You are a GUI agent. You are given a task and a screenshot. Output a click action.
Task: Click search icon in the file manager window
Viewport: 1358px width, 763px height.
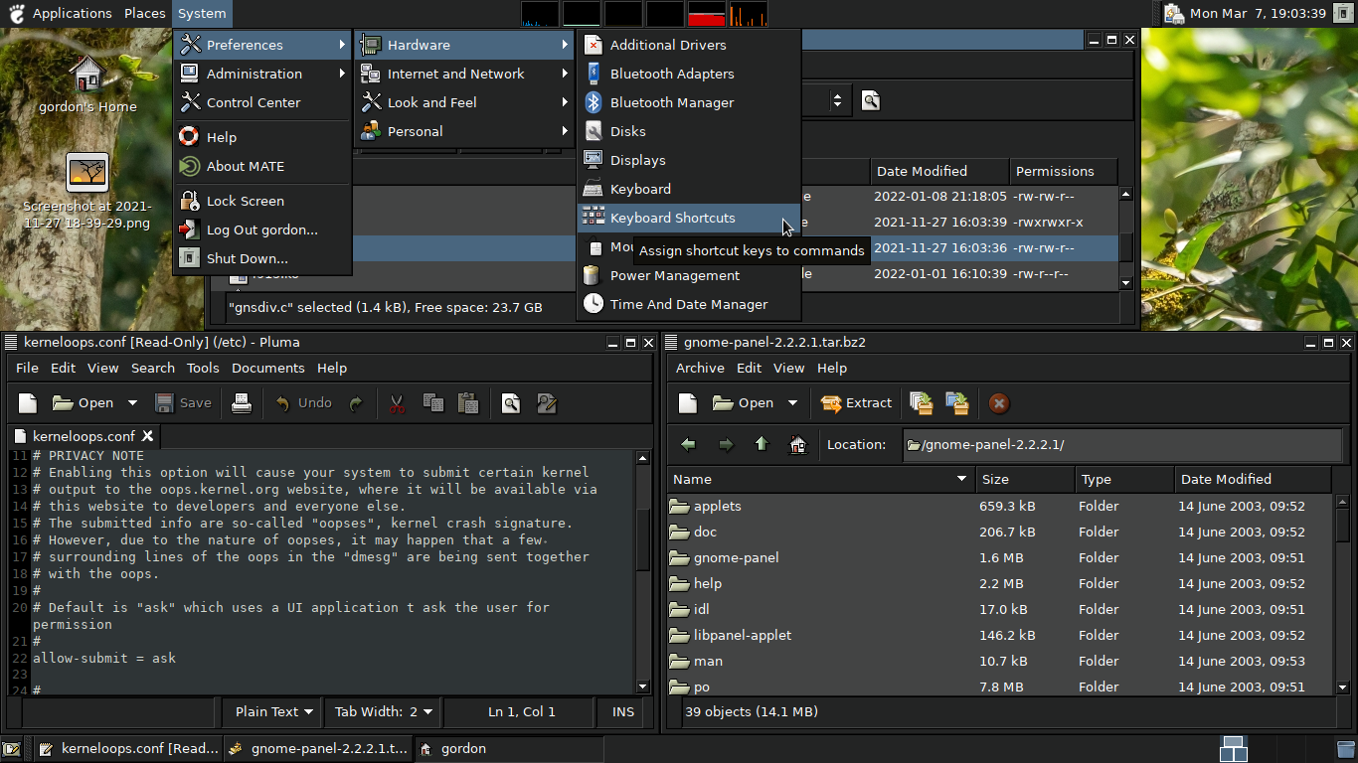point(871,100)
